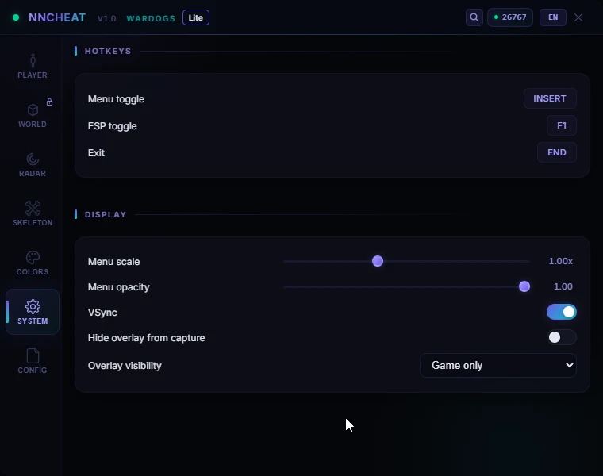Click the NNCHEAT title text

[57, 17]
